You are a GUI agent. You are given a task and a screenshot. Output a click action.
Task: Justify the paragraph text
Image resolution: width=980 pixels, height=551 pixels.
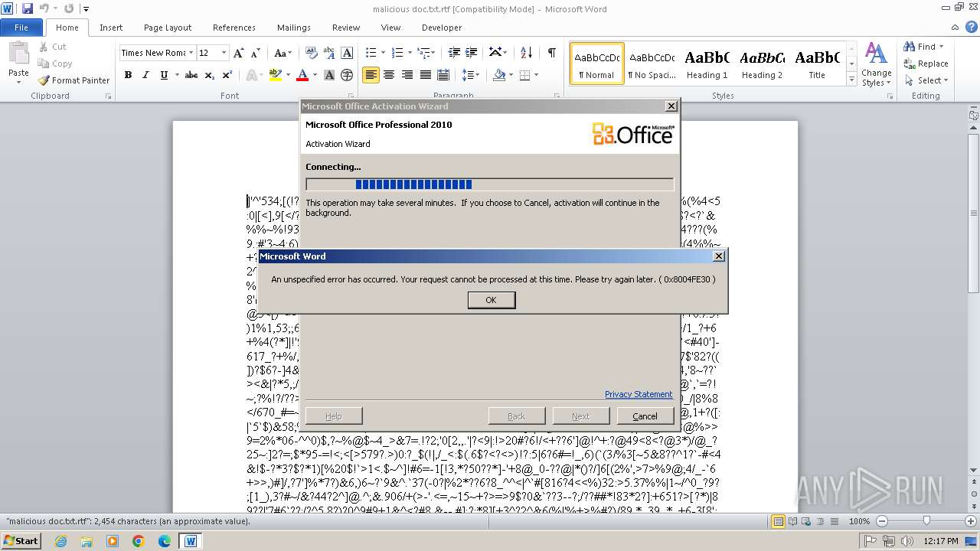[x=426, y=75]
